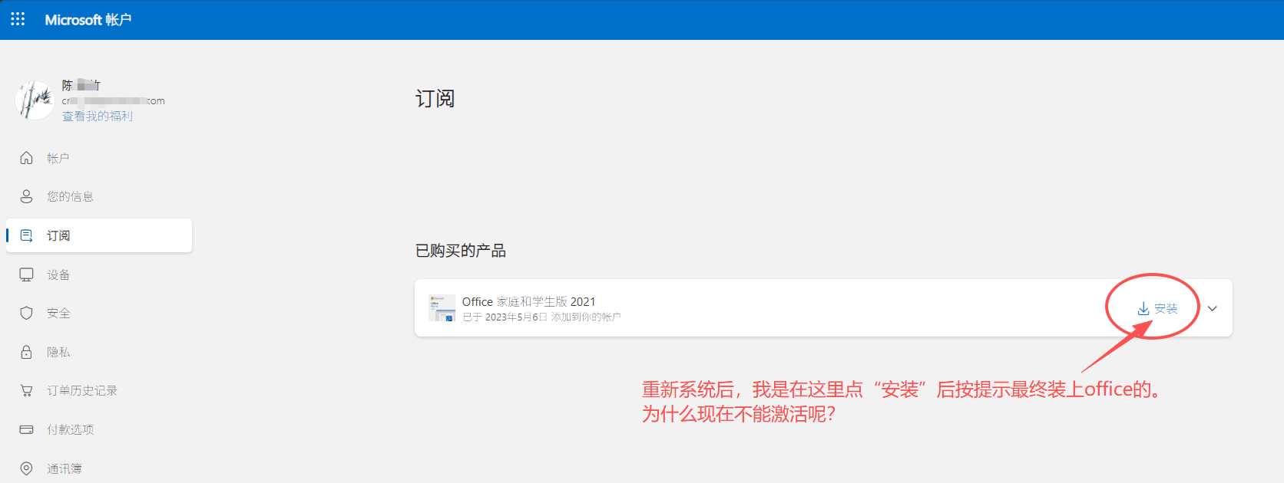Click the 已购买的产品 heading
Viewport: 1284px width, 483px height.
click(x=461, y=251)
